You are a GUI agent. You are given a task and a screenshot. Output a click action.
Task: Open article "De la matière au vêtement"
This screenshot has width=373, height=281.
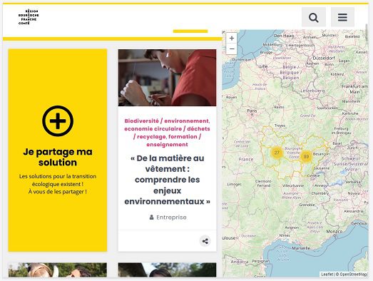[167, 180]
